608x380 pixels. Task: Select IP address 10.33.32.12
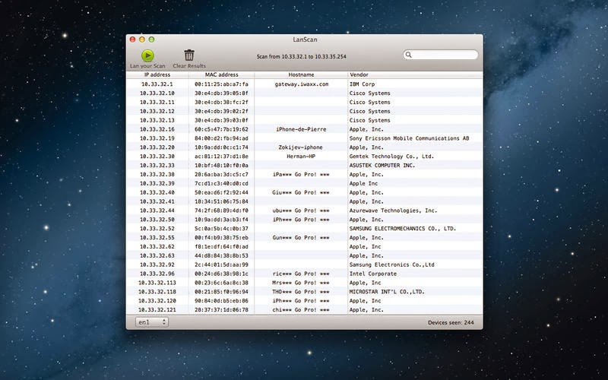[157, 111]
